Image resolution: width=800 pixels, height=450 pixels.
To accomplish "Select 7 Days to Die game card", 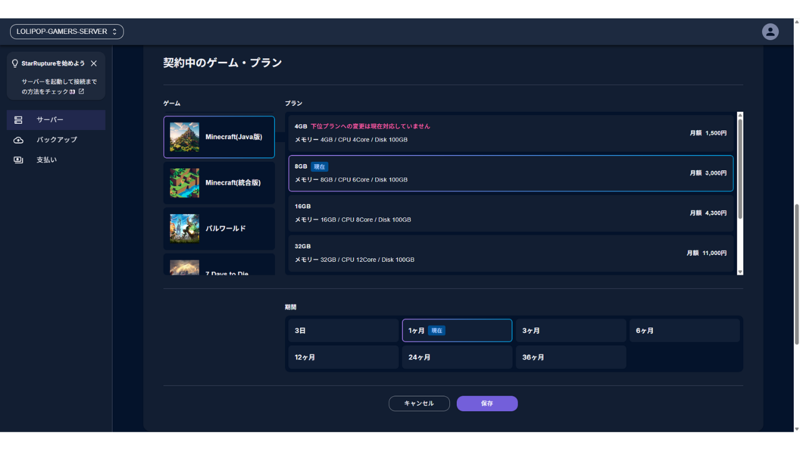I will [219, 265].
